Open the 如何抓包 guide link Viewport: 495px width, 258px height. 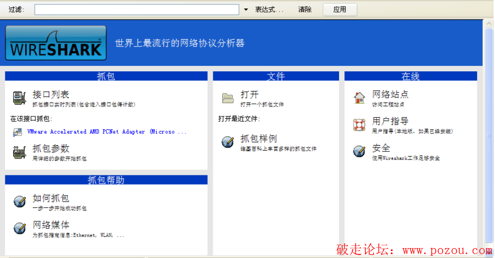pyautogui.click(x=51, y=198)
